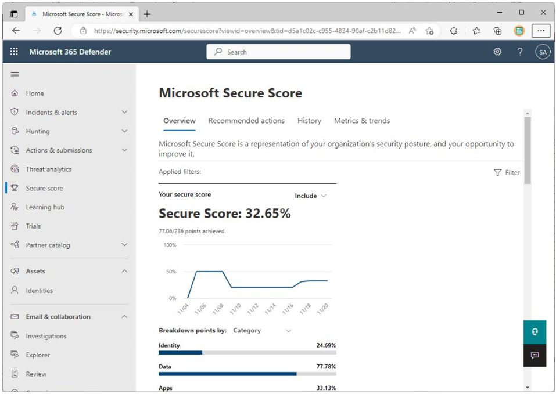Add this page to favorites star
The width and height of the screenshot is (556, 394).
pos(429,31)
